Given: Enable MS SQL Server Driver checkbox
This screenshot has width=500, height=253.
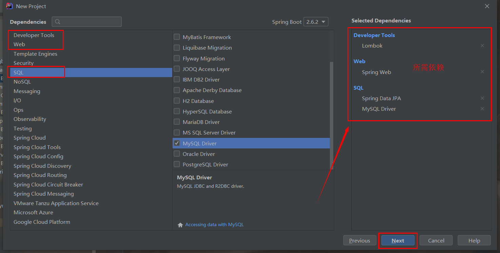Looking at the screenshot, I should pos(177,132).
